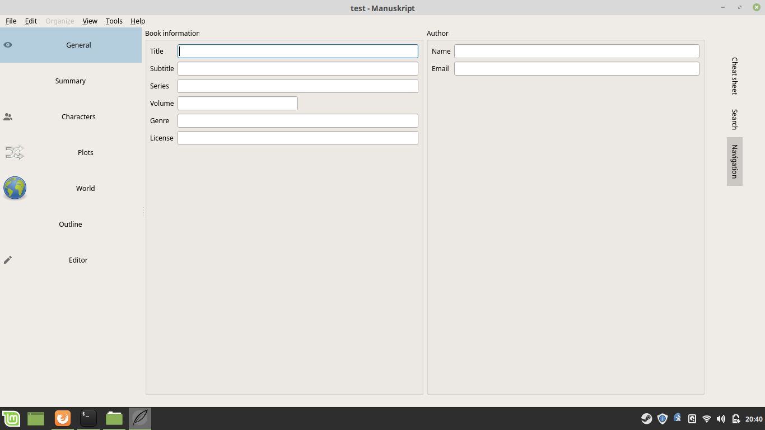Switch to the Summary tab

(71, 81)
